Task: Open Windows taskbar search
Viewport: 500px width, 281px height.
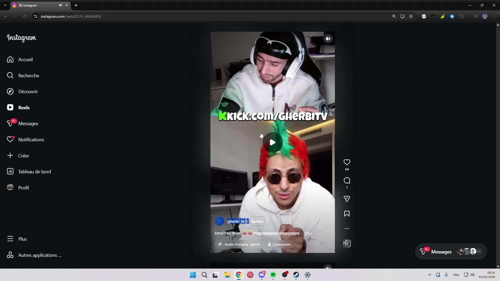Action: 204,275
